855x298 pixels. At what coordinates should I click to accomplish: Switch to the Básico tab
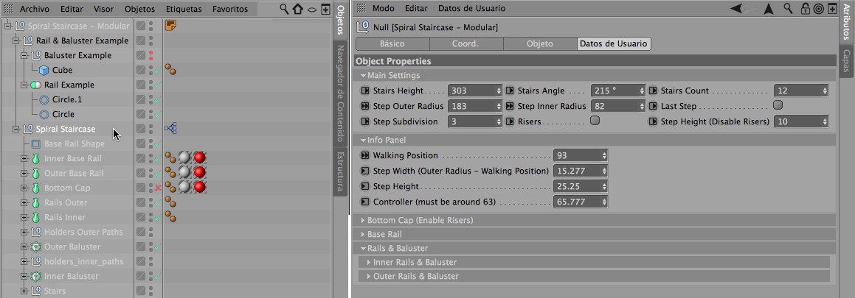pyautogui.click(x=392, y=43)
